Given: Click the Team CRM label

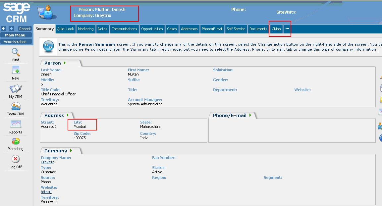Looking at the screenshot, I should coord(16,114).
